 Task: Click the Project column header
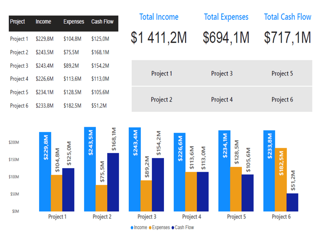point(17,21)
